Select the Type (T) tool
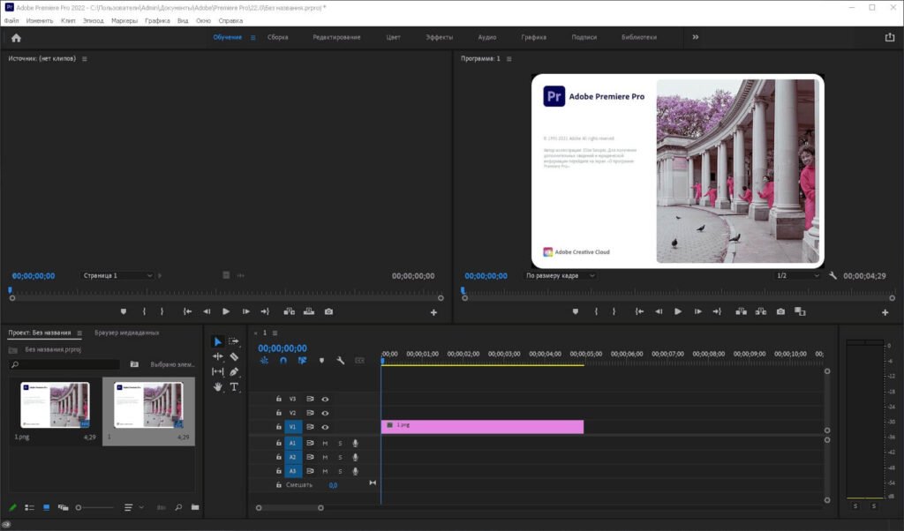904x531 pixels. pos(233,387)
